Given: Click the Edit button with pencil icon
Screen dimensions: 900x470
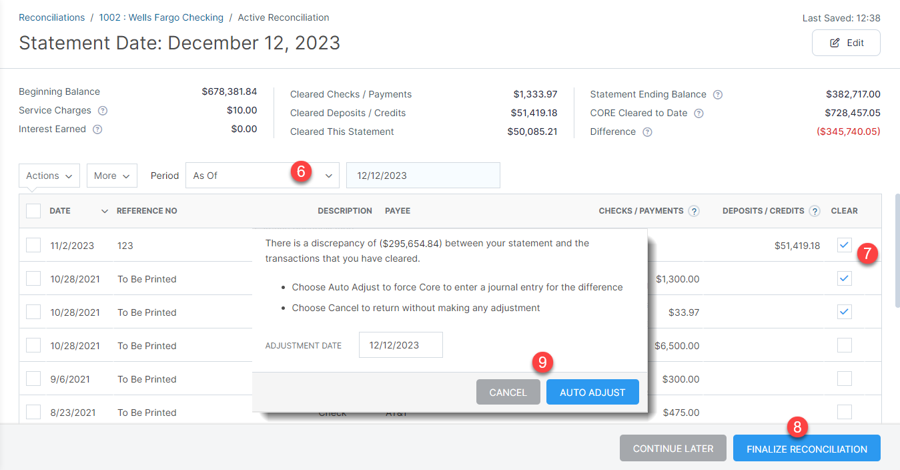Looking at the screenshot, I should [x=846, y=43].
